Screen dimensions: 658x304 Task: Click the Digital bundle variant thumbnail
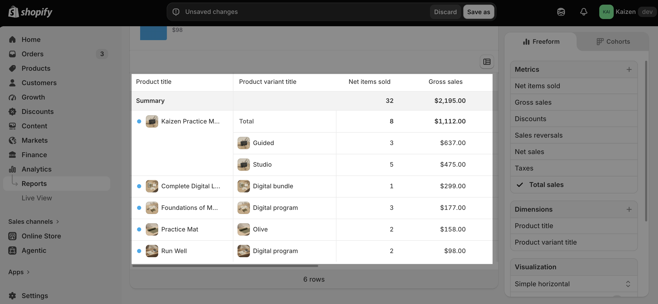click(244, 186)
